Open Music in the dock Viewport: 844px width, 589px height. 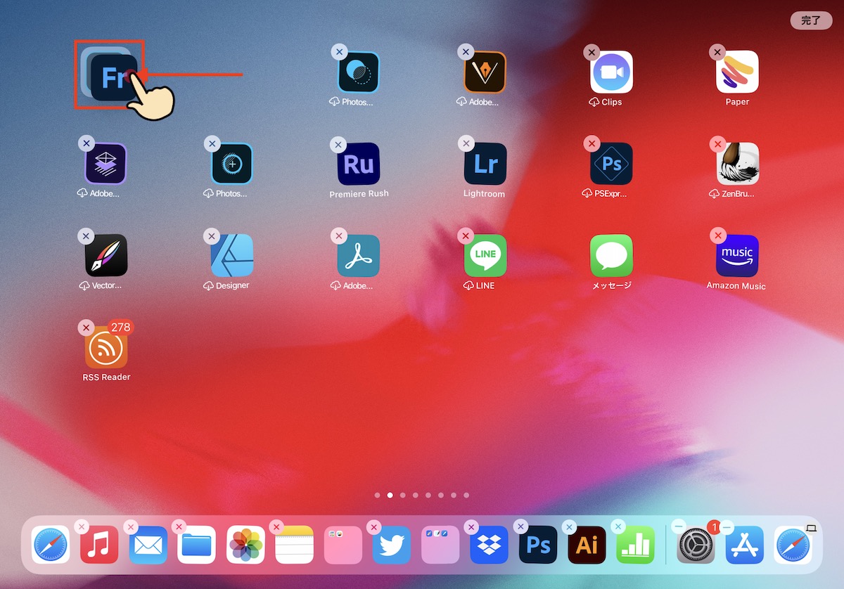point(99,545)
